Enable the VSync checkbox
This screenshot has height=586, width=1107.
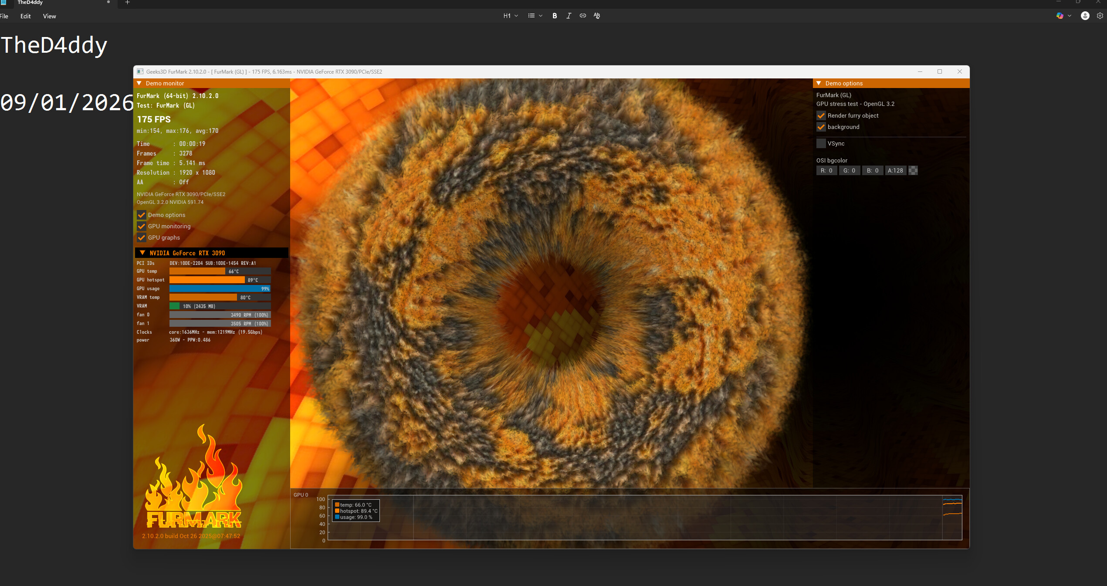(x=821, y=143)
